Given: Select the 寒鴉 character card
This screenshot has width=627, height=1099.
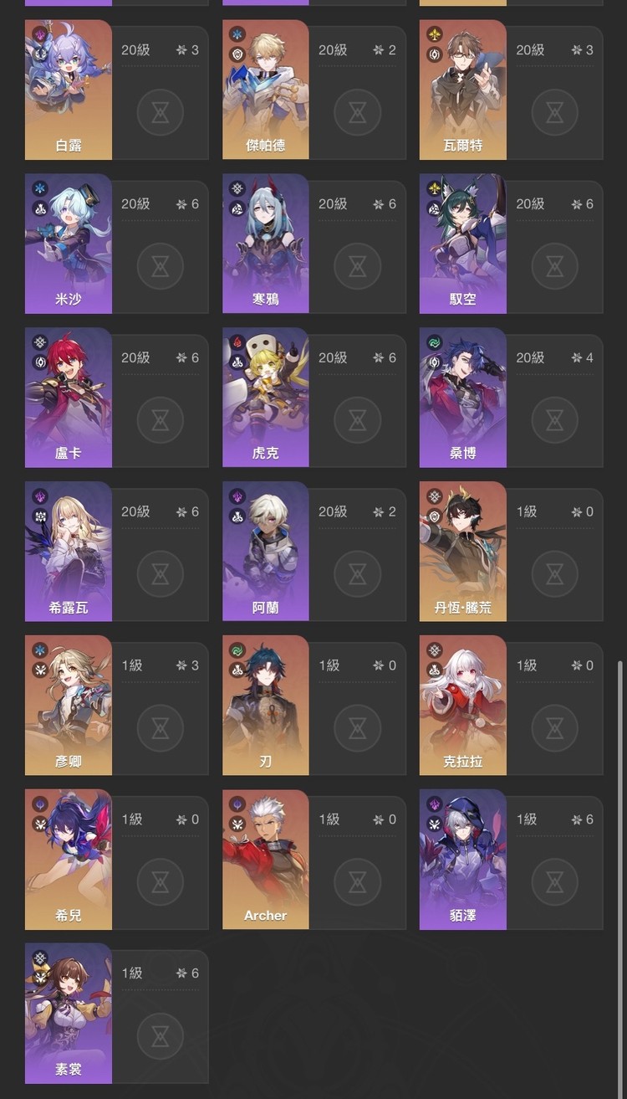Looking at the screenshot, I should tap(314, 244).
